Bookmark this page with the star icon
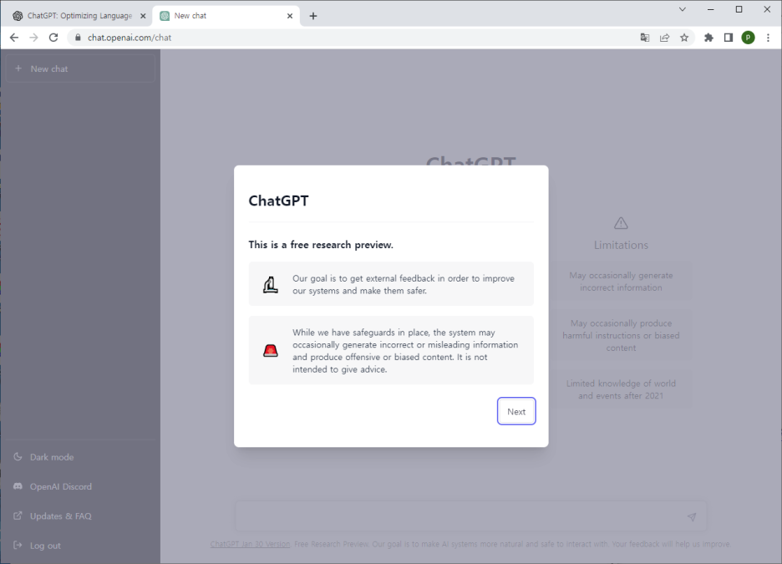 [684, 38]
